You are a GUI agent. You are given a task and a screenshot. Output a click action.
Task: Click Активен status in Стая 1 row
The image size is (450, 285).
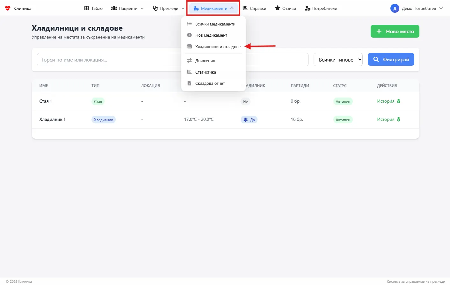(343, 101)
